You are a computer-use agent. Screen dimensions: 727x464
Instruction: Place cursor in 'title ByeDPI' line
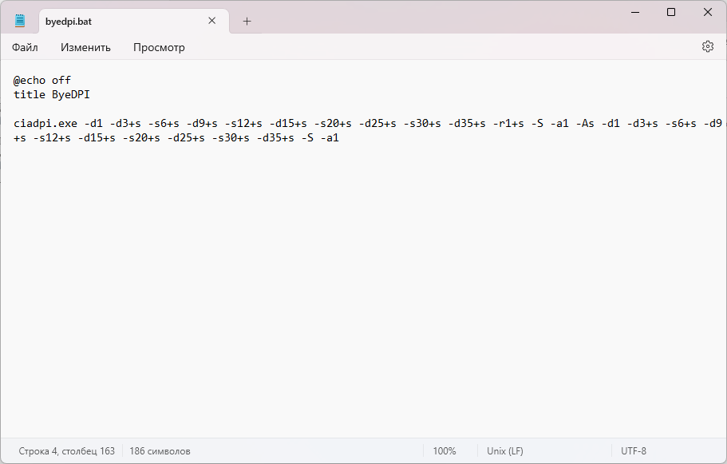point(51,95)
